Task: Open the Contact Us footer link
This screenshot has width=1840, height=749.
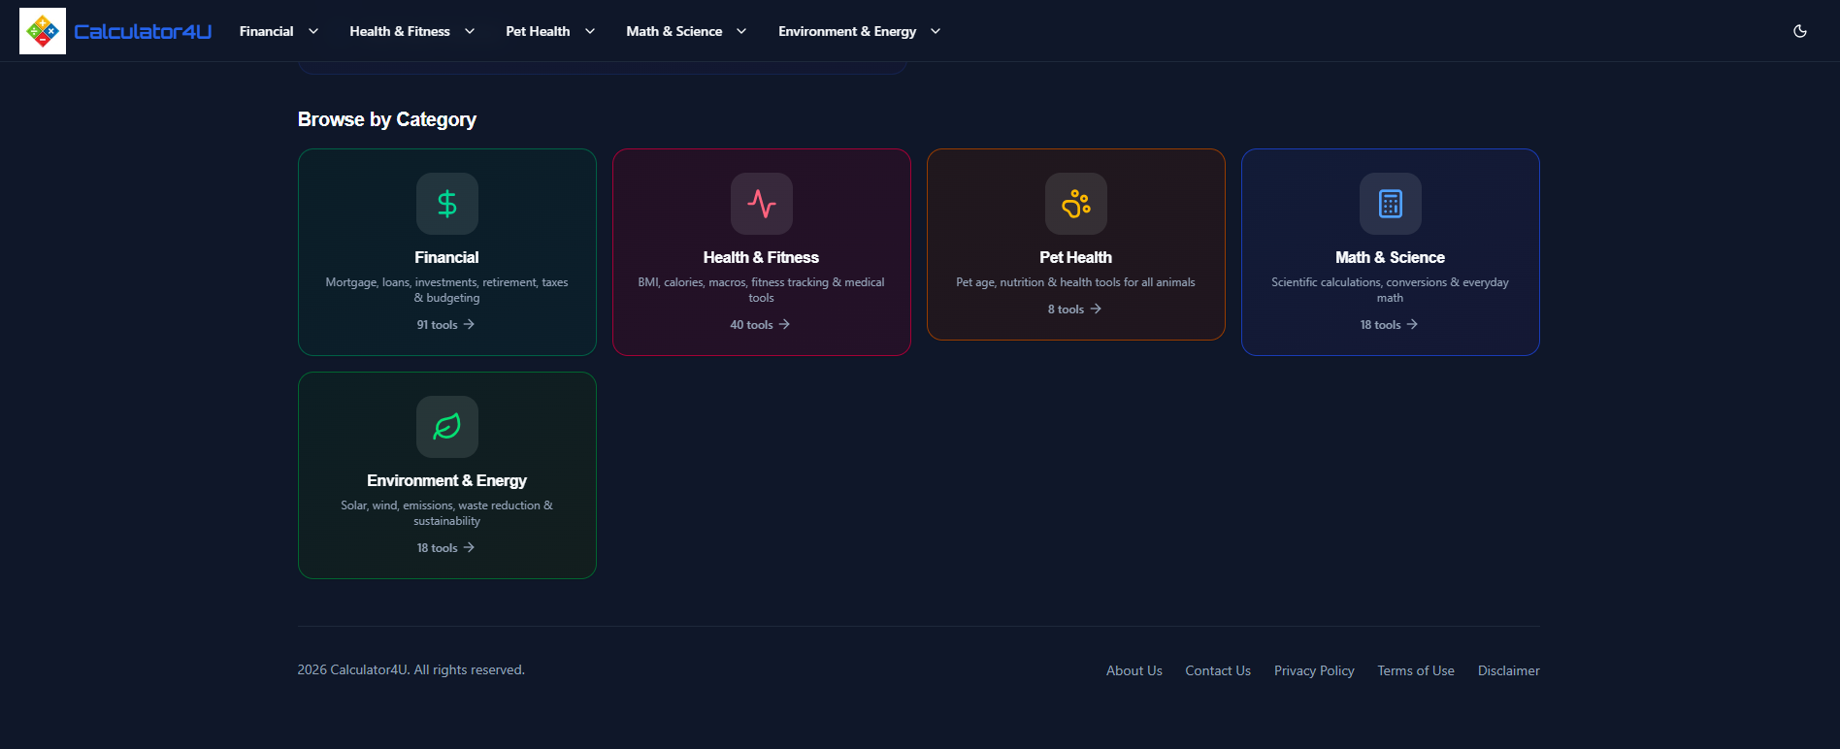Action: click(1218, 670)
